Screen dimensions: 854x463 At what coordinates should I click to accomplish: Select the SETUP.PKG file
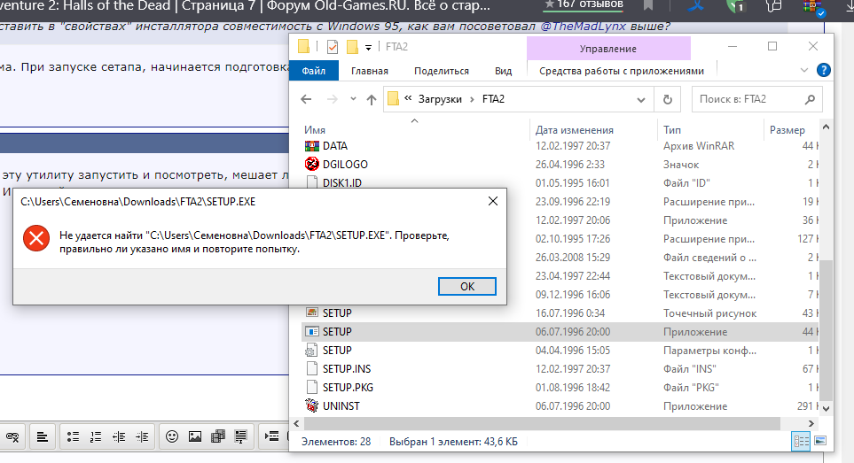pos(348,388)
